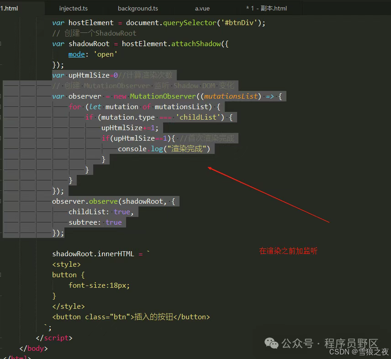Screen dimensions: 391x359
Task: Click the CSDN @雪狼之夜 attribution text
Action: click(359, 352)
